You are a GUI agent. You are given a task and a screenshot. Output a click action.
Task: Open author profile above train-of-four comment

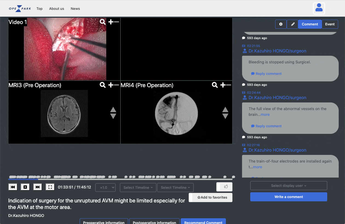click(277, 150)
